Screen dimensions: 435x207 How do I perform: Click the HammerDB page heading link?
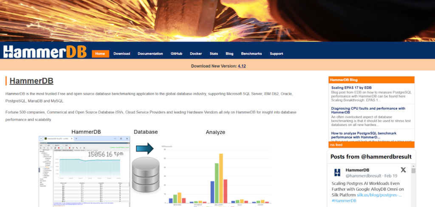coord(31,81)
